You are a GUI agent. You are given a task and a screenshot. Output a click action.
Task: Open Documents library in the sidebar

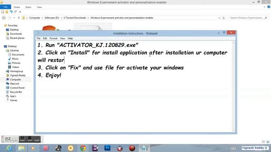click(x=18, y=54)
